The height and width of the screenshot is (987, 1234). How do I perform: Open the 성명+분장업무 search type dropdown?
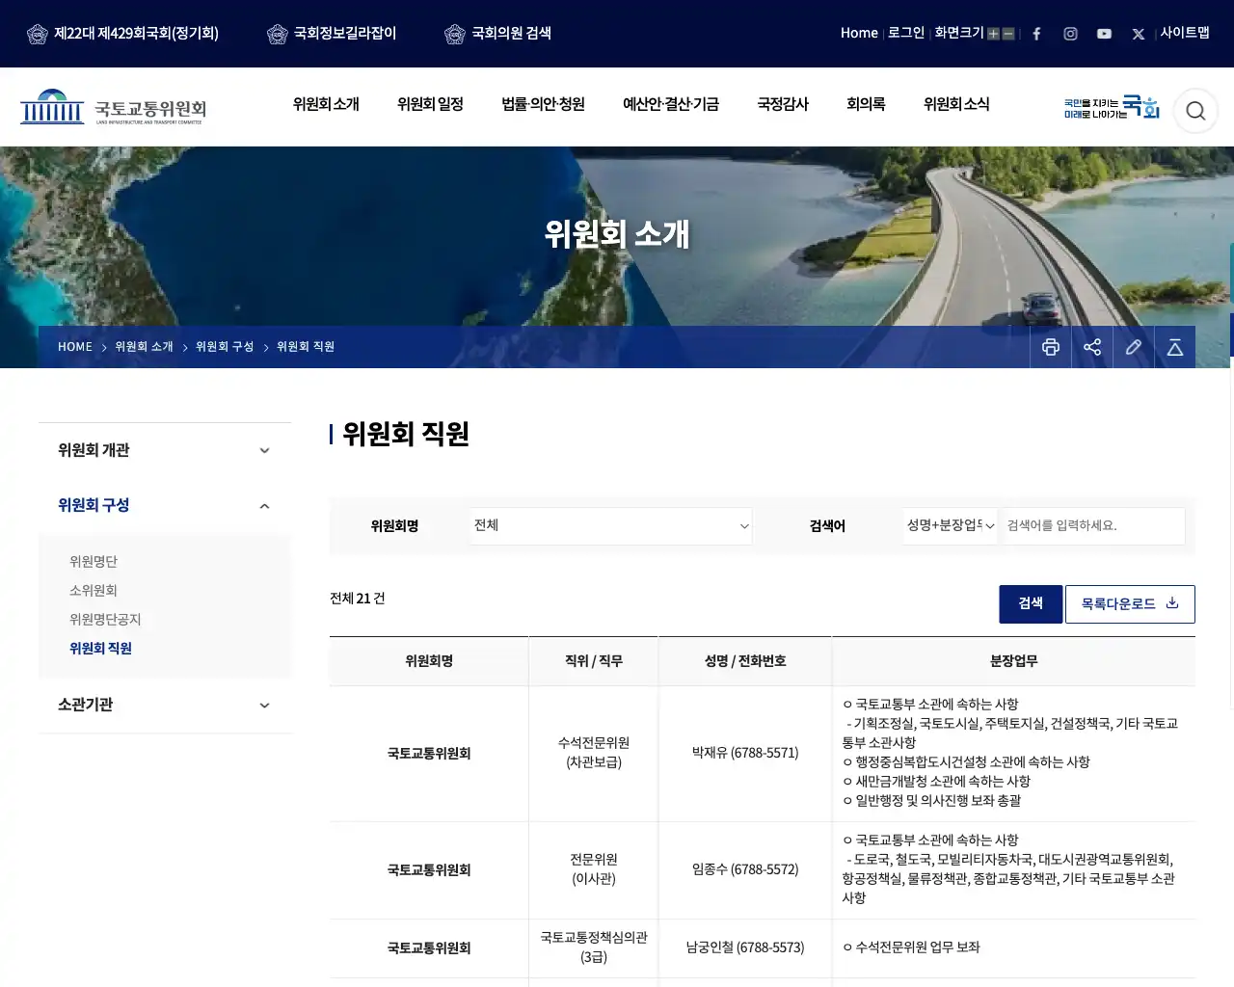951,526
